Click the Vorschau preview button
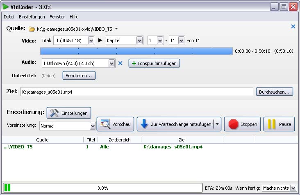Image resolution: width=300 pixels, height=195 pixels. click(116, 124)
